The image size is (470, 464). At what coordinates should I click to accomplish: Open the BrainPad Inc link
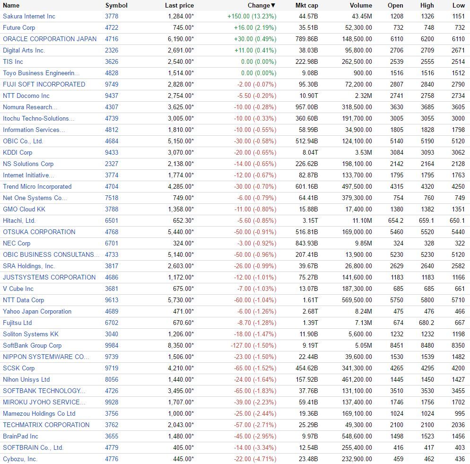(20, 436)
